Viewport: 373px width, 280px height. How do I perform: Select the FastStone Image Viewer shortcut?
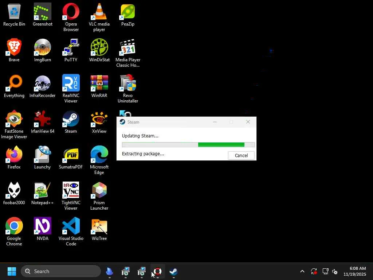14,125
